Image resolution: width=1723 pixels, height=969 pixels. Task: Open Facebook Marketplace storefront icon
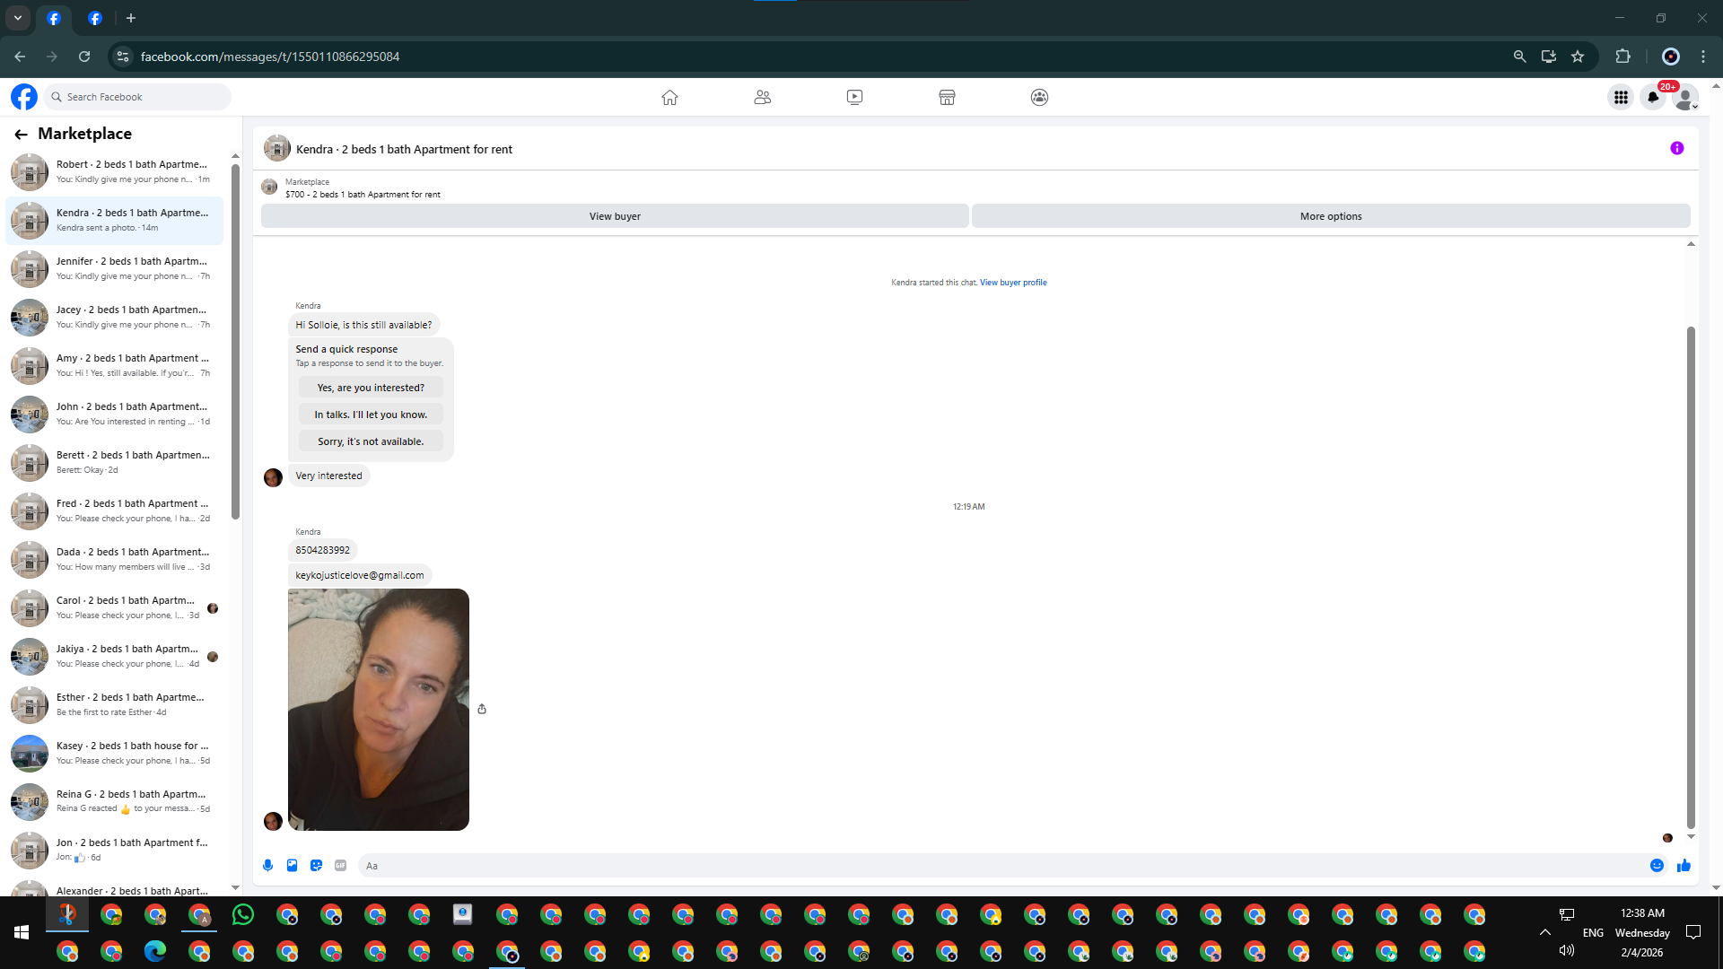tap(947, 97)
